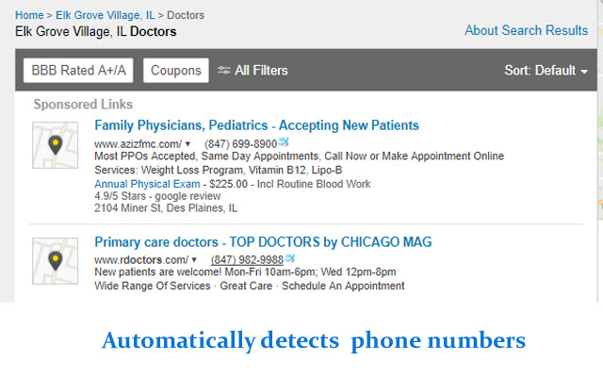Click the map pin for Family Physicians listing
This screenshot has height=377, width=603.
click(x=56, y=144)
